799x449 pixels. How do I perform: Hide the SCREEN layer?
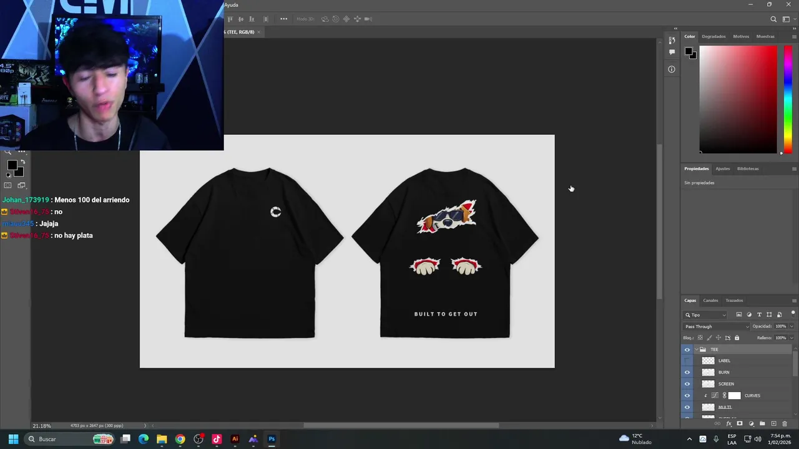pos(687,384)
